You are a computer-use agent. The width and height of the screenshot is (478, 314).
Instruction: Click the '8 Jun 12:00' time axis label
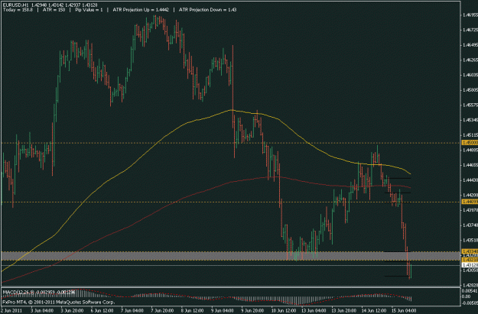pos(193,311)
